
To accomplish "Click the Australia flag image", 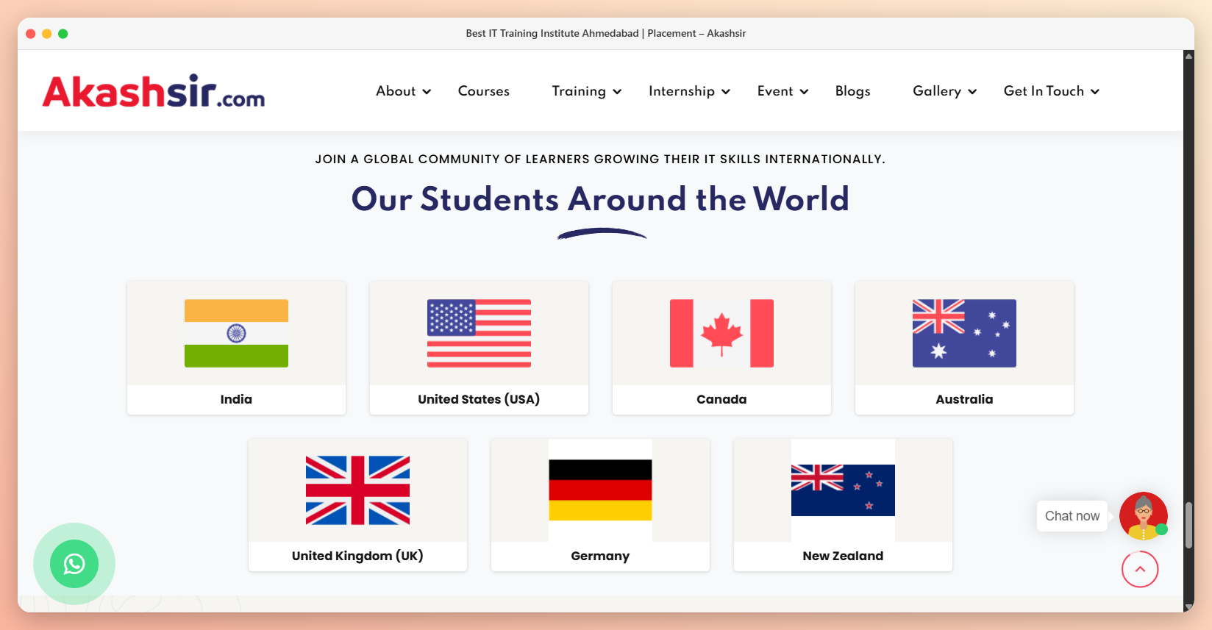I will tap(964, 333).
